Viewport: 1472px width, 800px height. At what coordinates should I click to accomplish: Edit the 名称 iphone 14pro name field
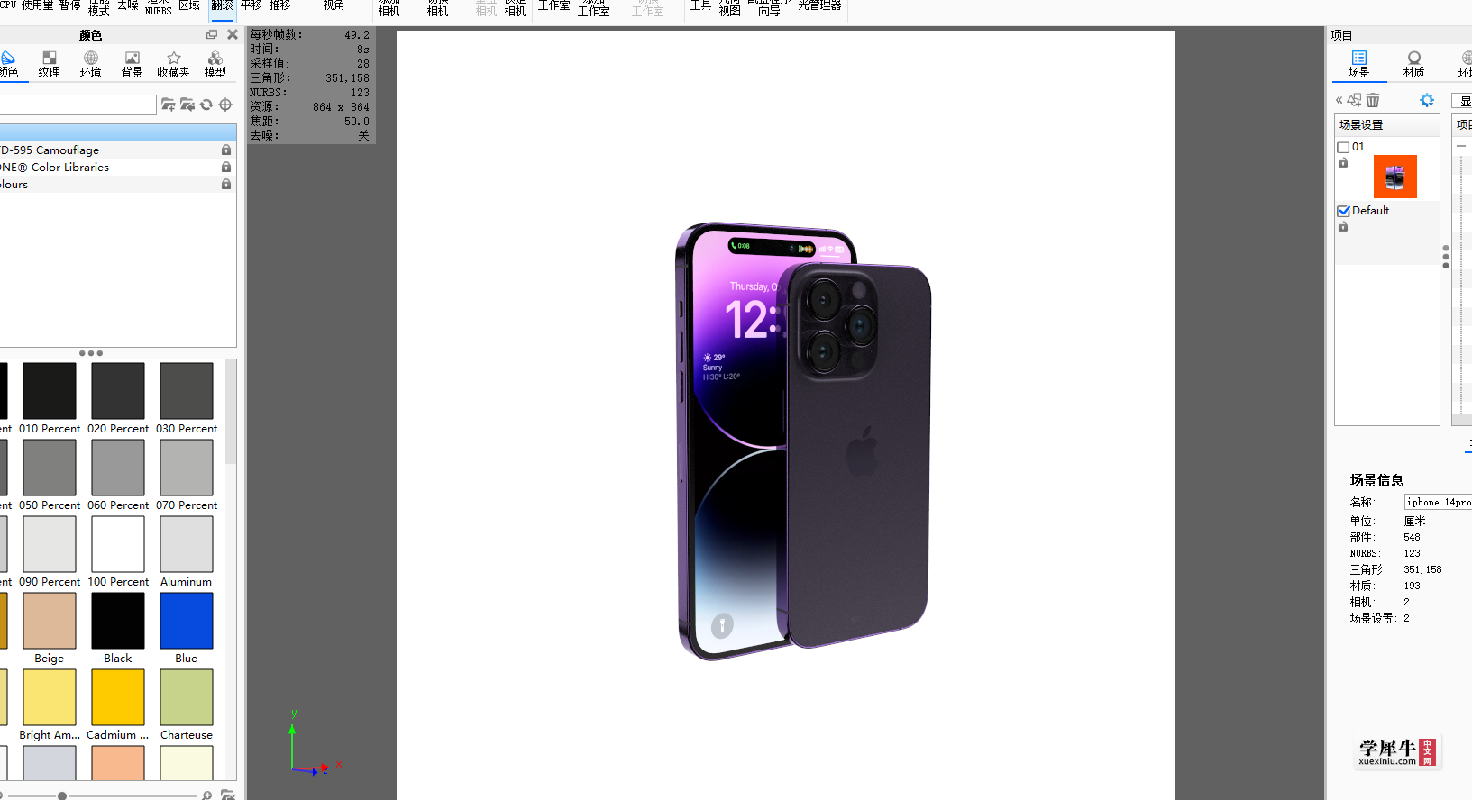(x=1438, y=502)
